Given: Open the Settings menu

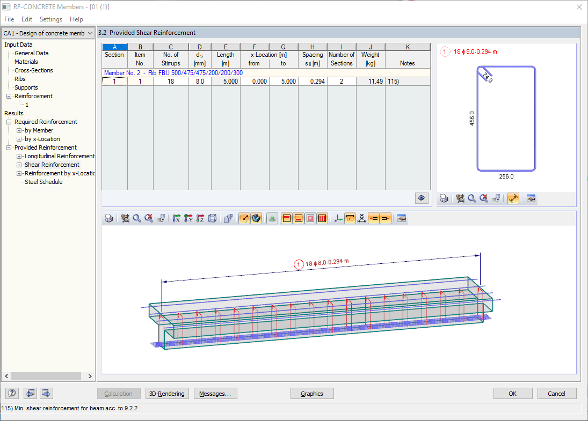Looking at the screenshot, I should 51,19.
